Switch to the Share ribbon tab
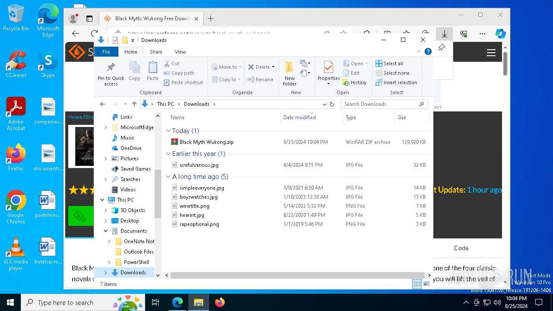The height and width of the screenshot is (311, 553). [156, 52]
